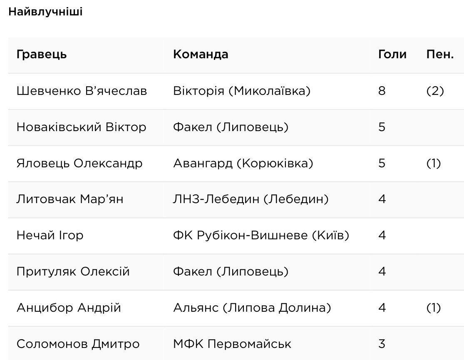Open team Авангард (Корюківка)
464x360 pixels.
[243, 164]
